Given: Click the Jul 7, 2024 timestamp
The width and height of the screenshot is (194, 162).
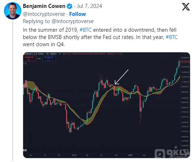Looking at the screenshot, I should 90,6.
